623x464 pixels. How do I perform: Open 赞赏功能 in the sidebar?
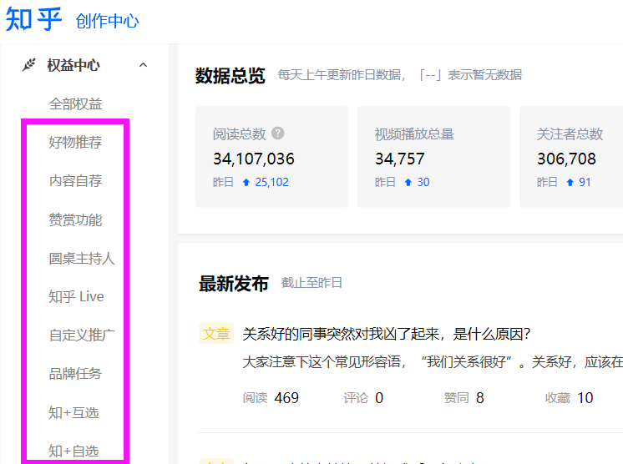(x=75, y=219)
